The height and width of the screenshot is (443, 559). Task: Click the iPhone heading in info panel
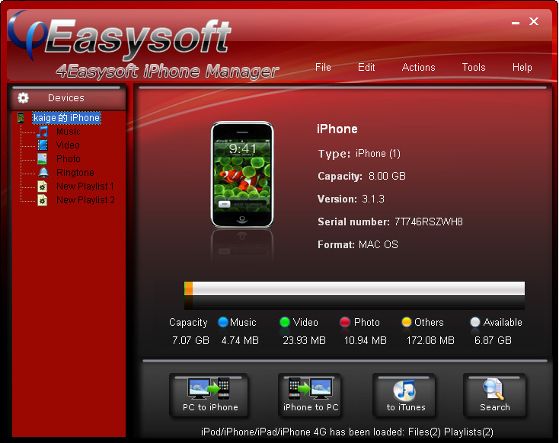point(337,129)
